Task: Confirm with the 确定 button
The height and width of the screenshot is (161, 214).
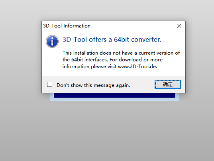Action: click(168, 84)
